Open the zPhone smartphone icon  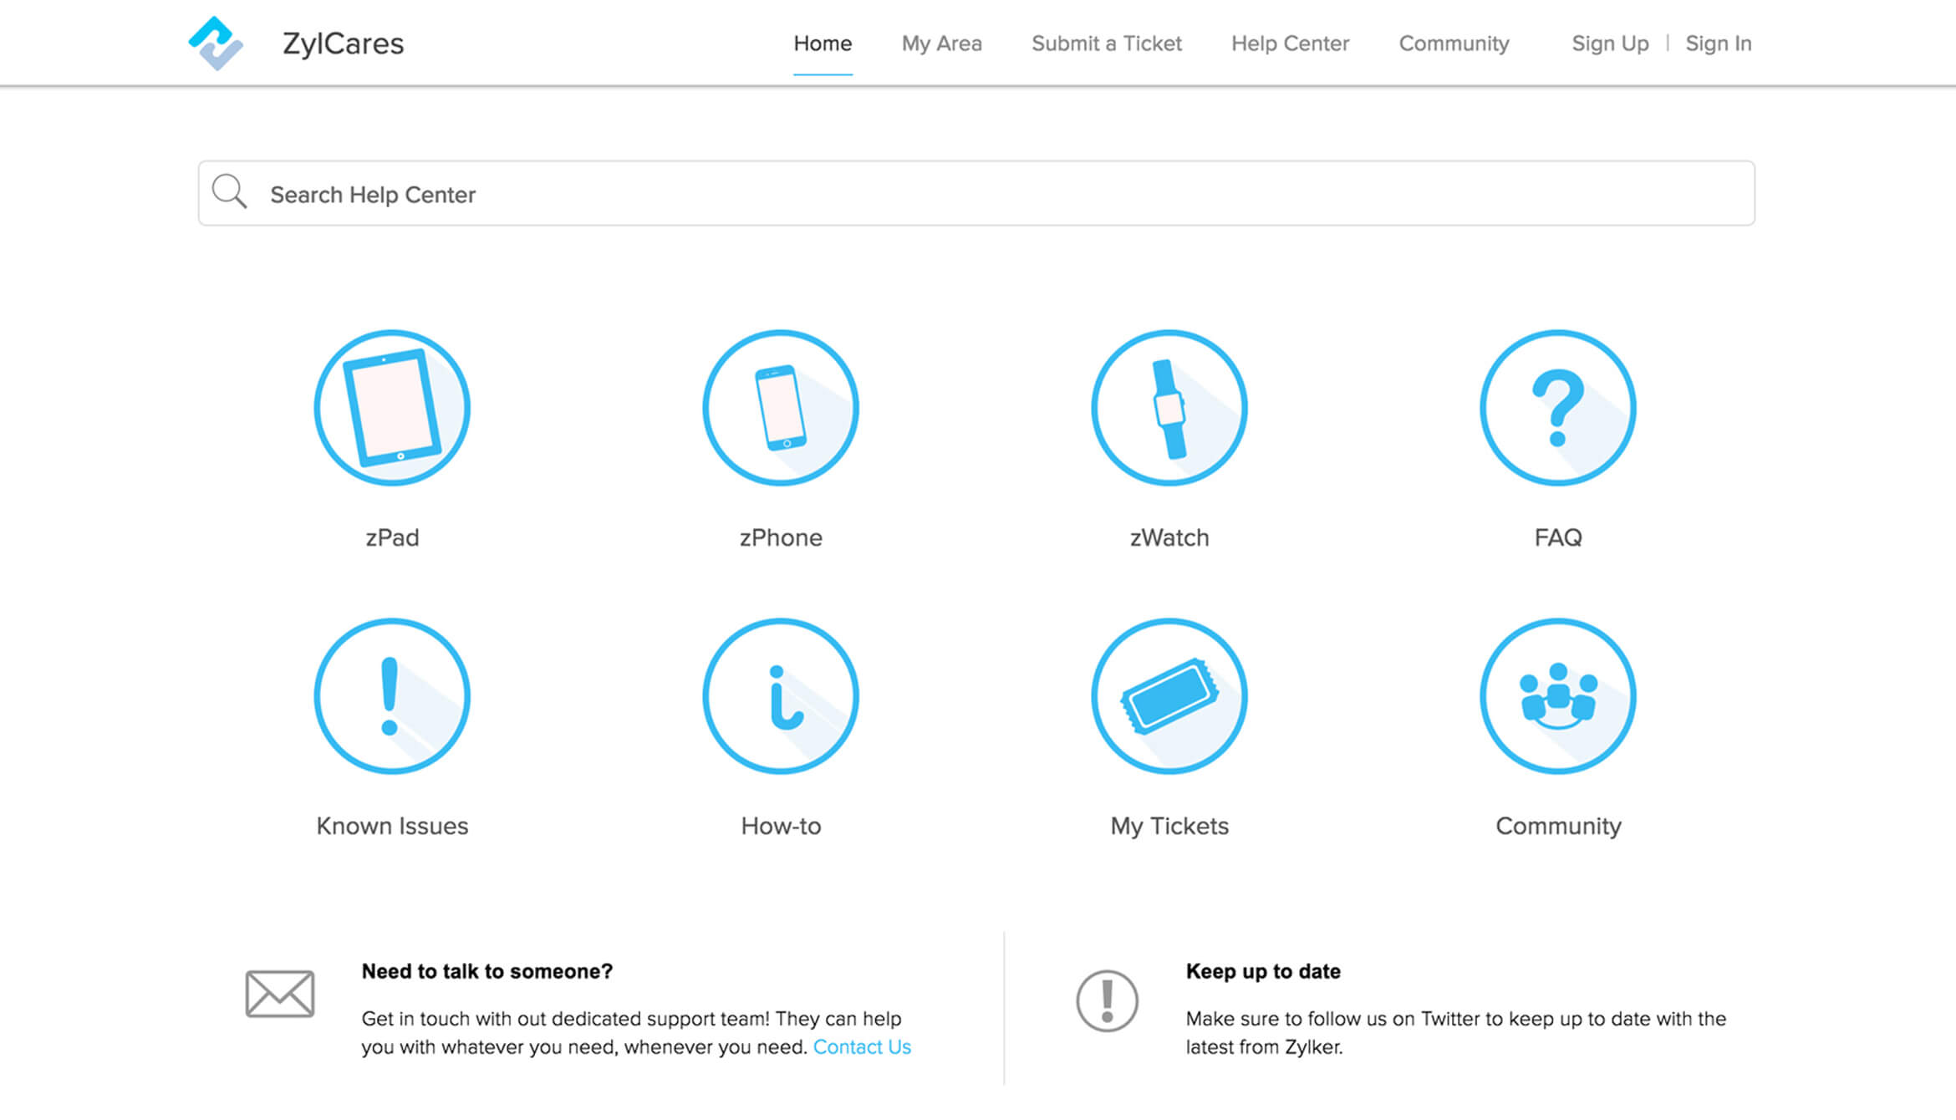[781, 408]
